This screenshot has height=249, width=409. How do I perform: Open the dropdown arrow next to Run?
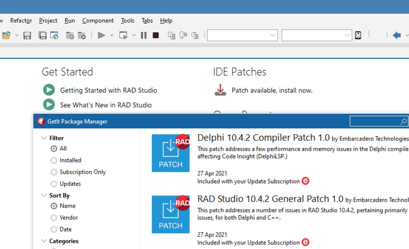[112, 35]
